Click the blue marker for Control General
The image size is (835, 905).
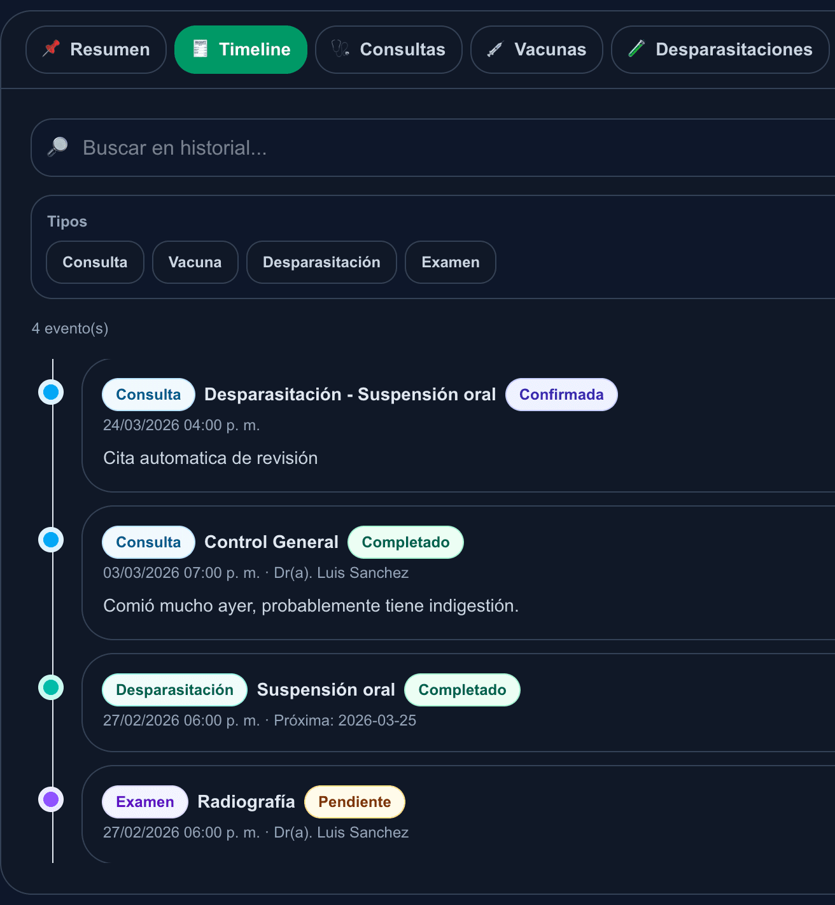click(x=51, y=540)
